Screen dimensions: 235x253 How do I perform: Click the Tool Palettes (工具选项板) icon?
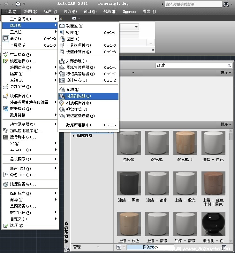(x=62, y=45)
